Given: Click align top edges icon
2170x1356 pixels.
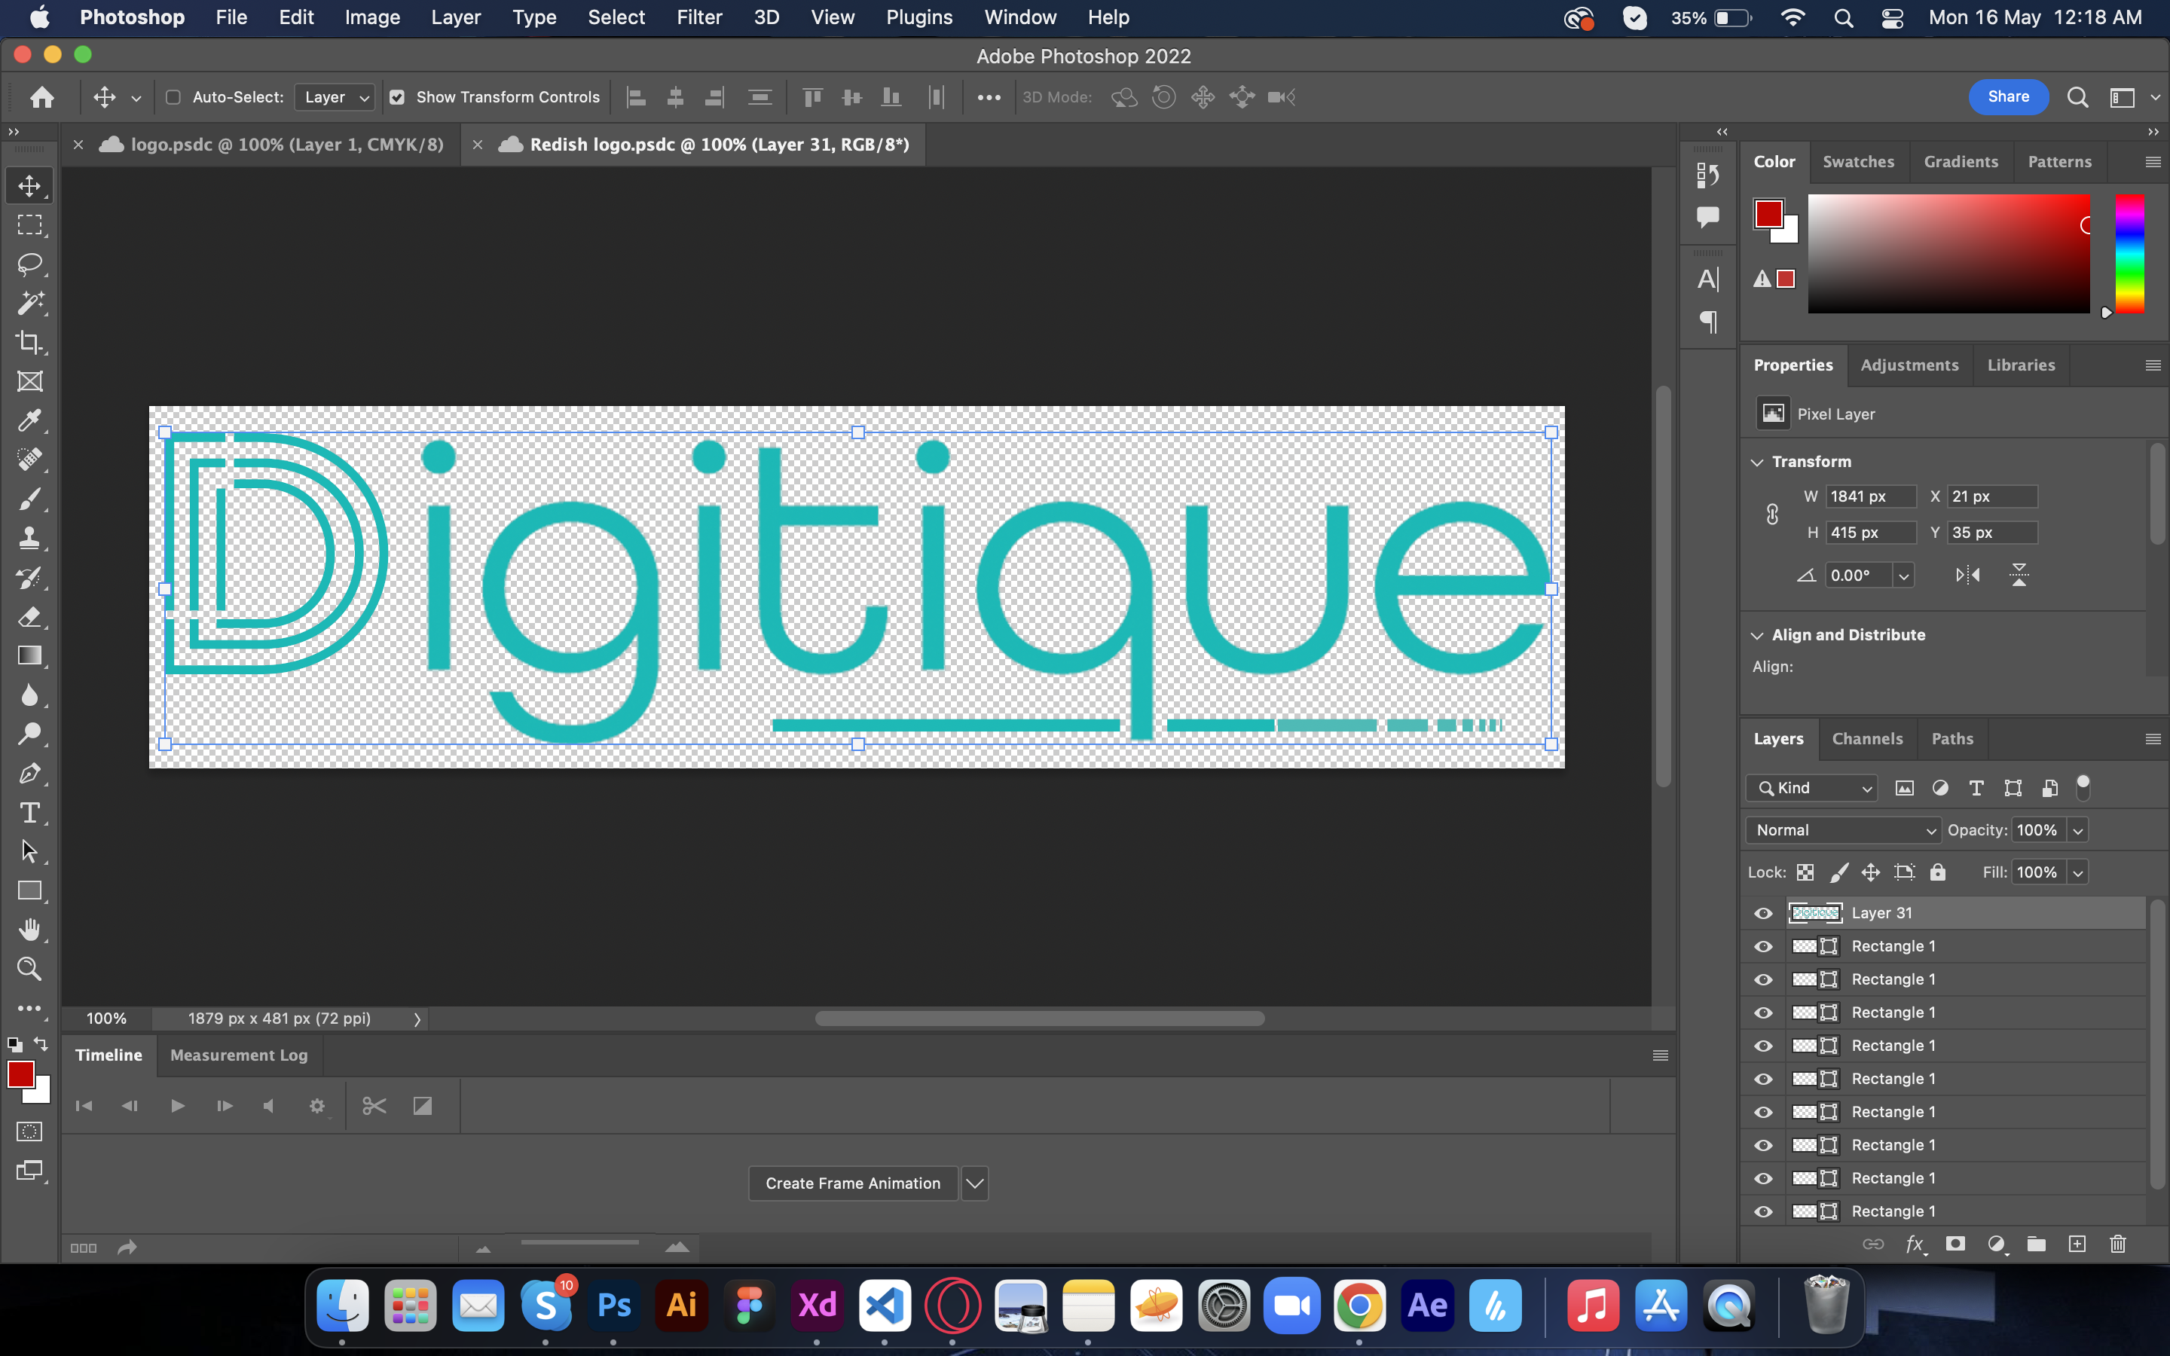Looking at the screenshot, I should pos(812,97).
